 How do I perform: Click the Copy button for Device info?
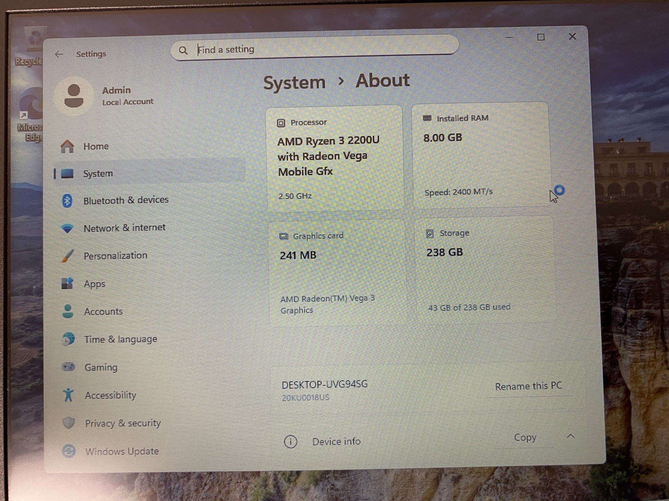pos(525,438)
